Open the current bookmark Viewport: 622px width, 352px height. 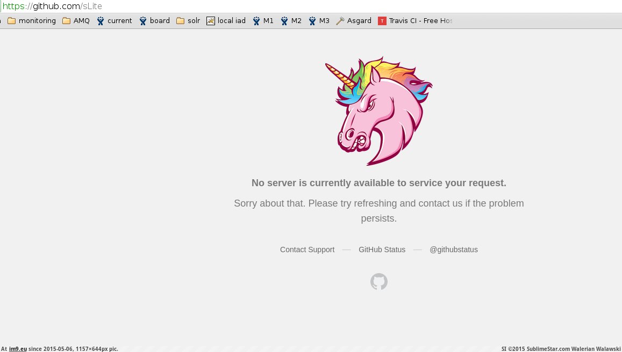[x=115, y=21]
